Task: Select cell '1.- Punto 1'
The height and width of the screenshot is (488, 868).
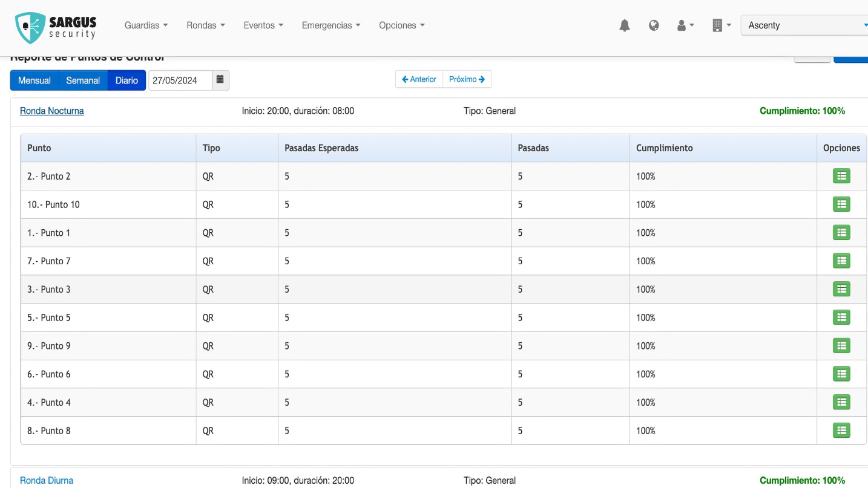Action: pos(108,233)
